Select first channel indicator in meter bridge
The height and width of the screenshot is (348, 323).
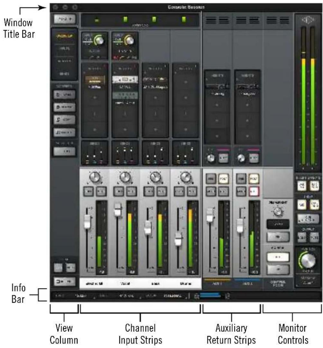click(97, 20)
